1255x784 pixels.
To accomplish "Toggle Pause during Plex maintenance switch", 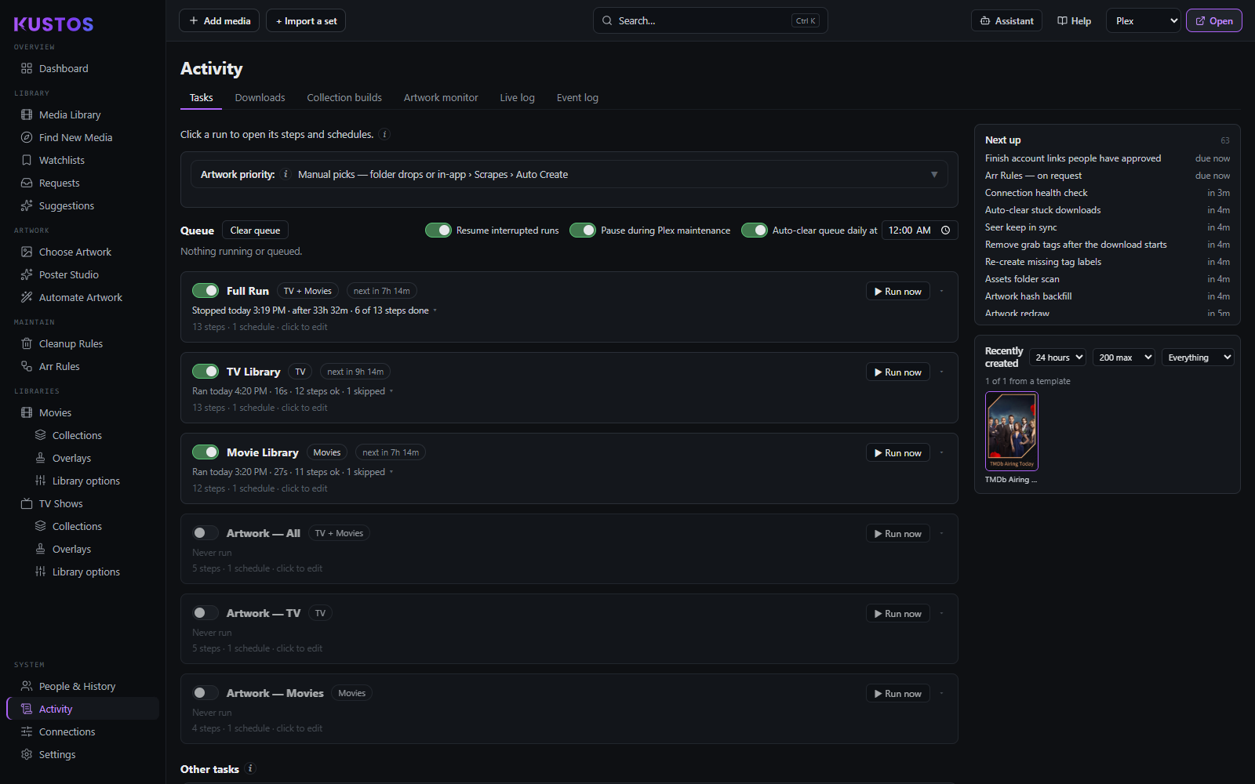I will pos(583,230).
